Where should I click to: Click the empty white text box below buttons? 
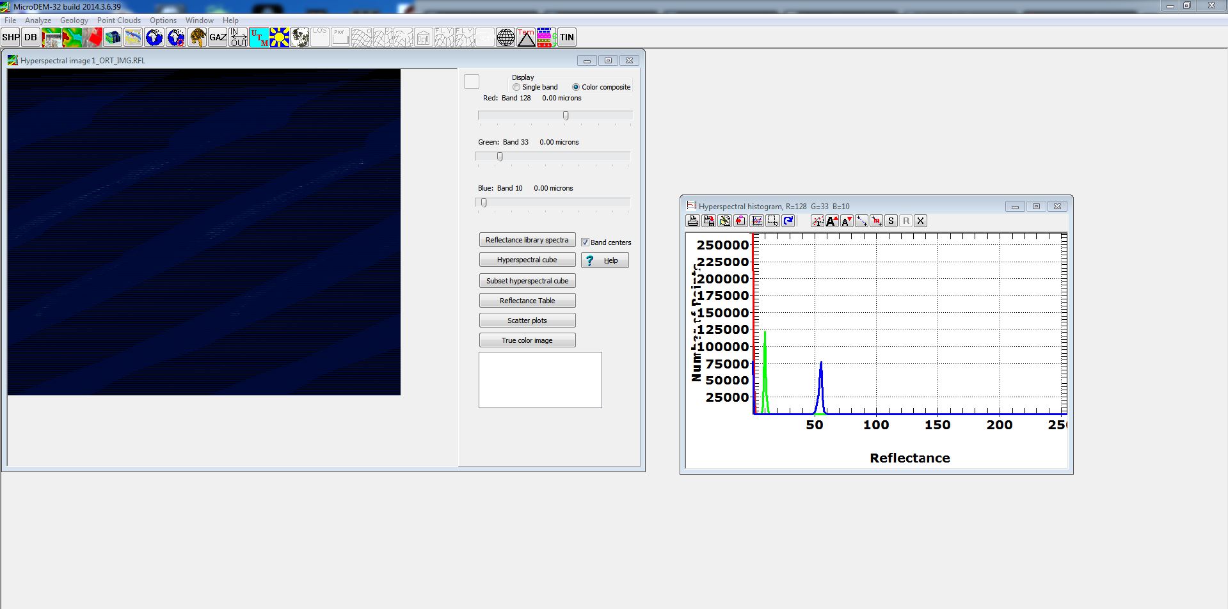click(540, 379)
